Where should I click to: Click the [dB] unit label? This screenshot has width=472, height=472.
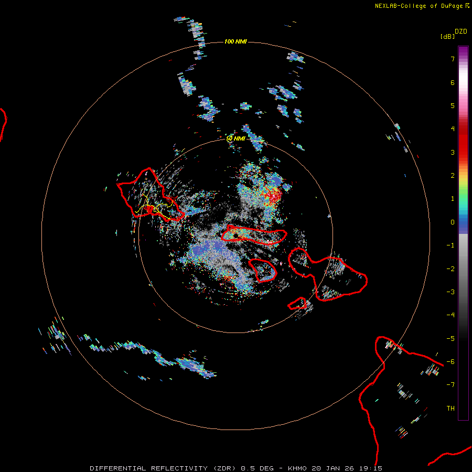pyautogui.click(x=447, y=36)
